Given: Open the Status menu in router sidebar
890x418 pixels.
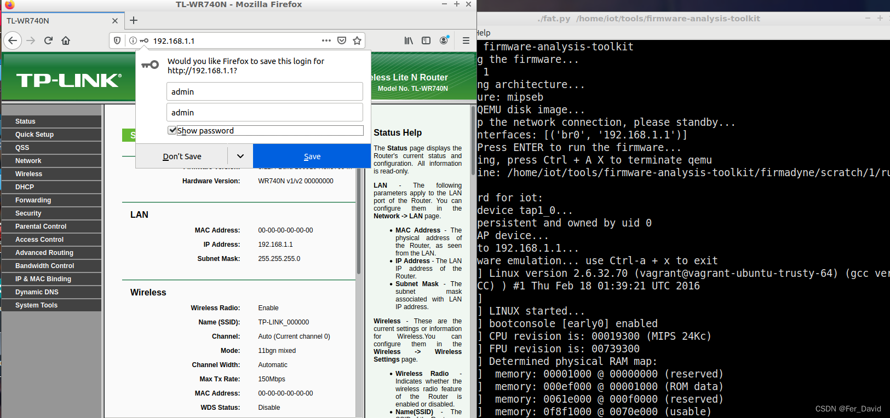Looking at the screenshot, I should pyautogui.click(x=51, y=121).
